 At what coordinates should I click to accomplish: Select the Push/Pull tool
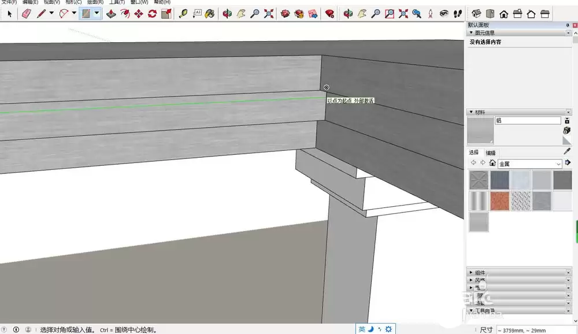[110, 13]
